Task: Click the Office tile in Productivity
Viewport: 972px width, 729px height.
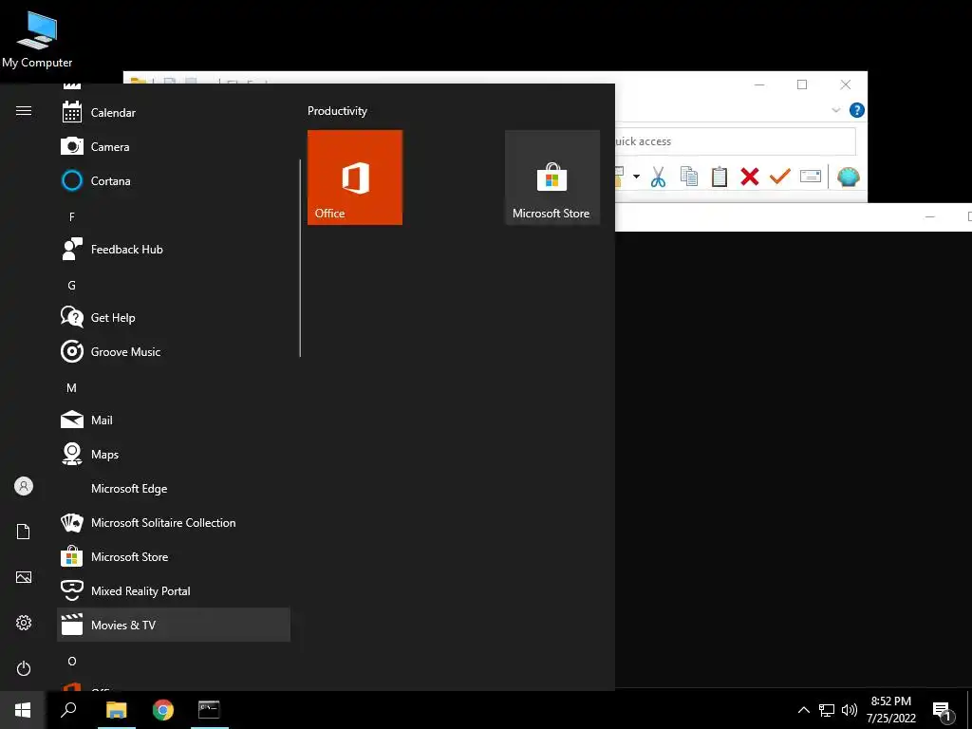Action: 355,178
